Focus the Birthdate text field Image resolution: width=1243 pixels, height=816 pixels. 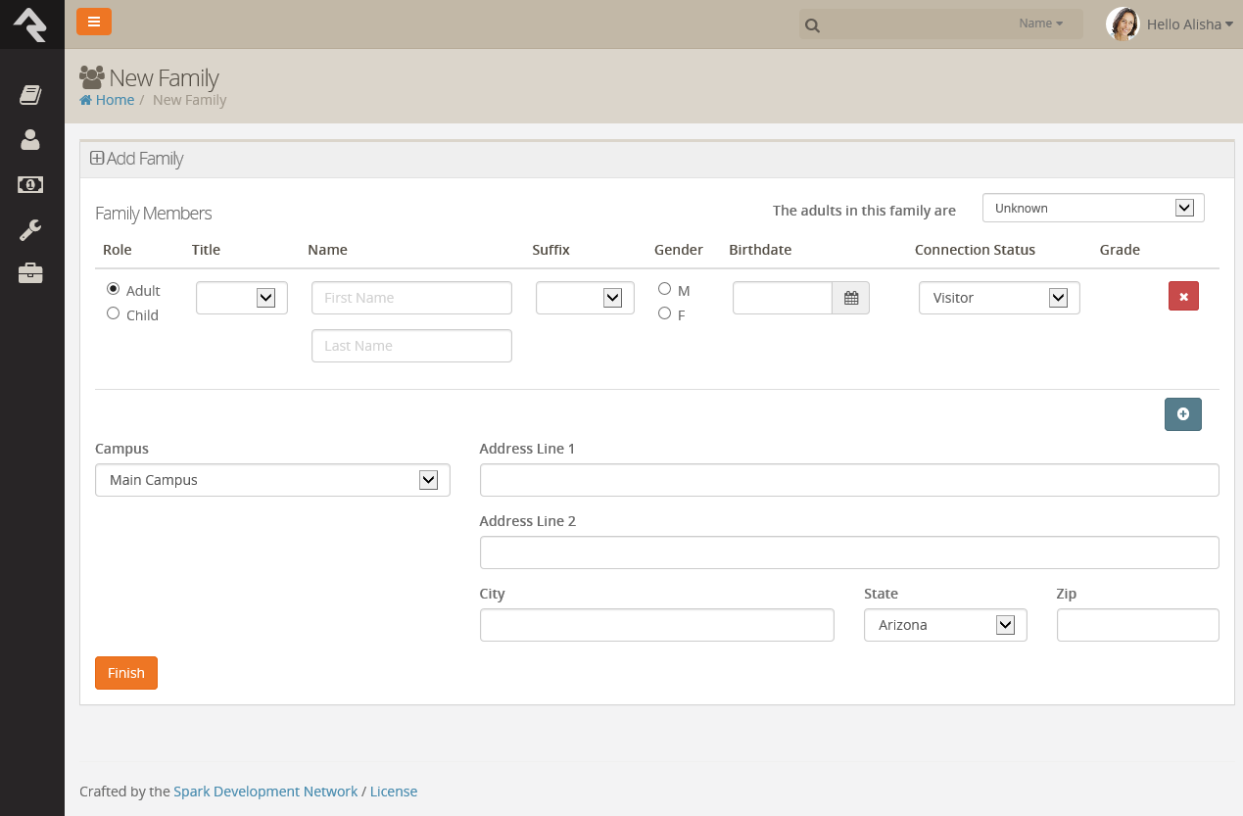coord(783,298)
